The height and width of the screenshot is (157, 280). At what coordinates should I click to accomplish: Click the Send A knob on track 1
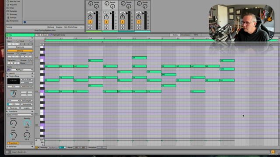coord(91,3)
